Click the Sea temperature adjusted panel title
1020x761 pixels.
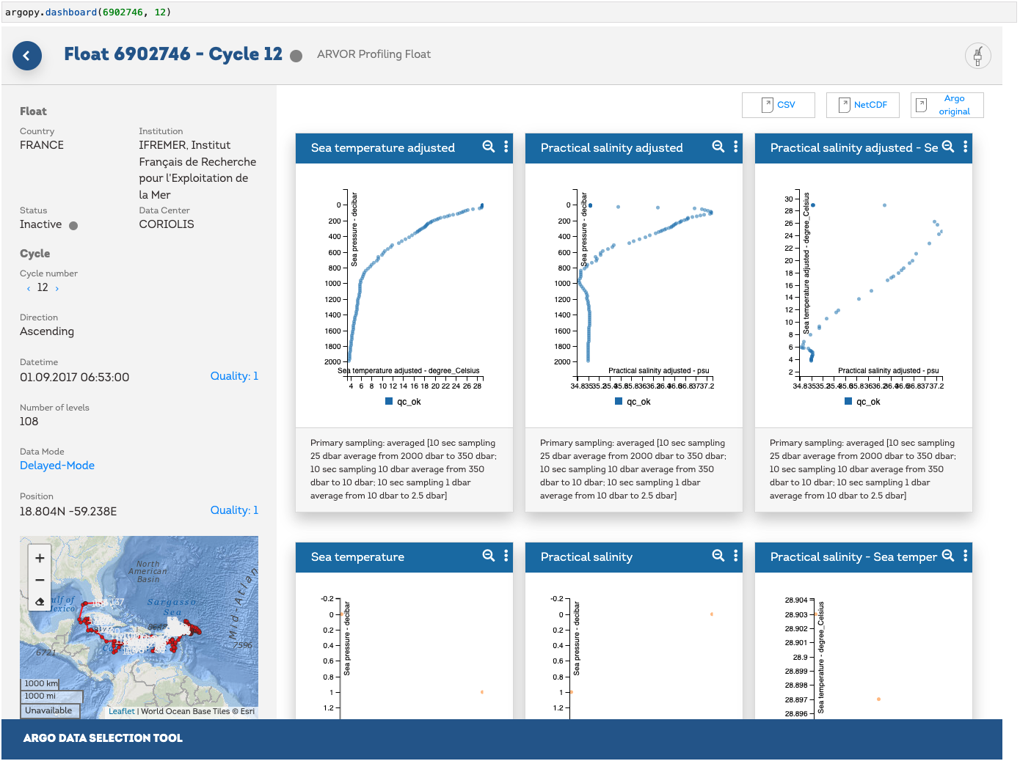383,148
